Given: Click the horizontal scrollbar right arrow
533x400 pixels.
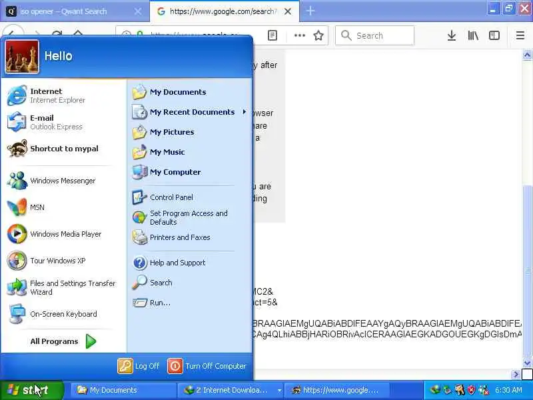Looking at the screenshot, I should tap(516, 374).
